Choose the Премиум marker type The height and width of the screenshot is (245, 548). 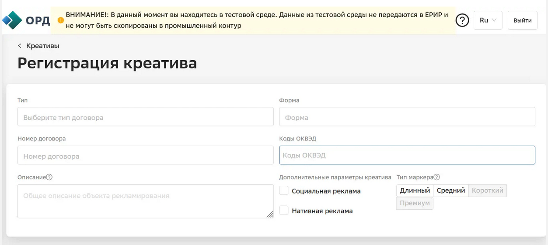[x=415, y=203]
